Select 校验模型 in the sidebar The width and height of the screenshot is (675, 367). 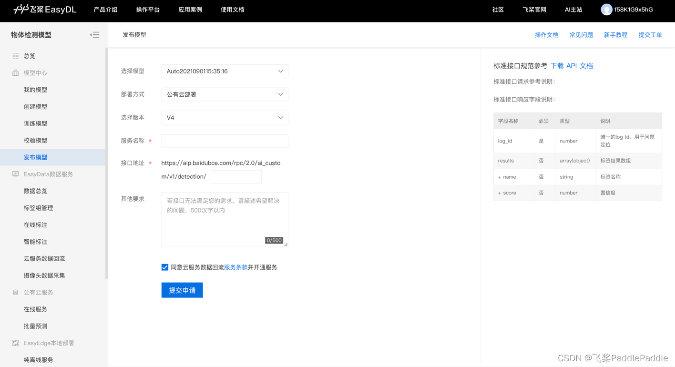[x=35, y=140]
